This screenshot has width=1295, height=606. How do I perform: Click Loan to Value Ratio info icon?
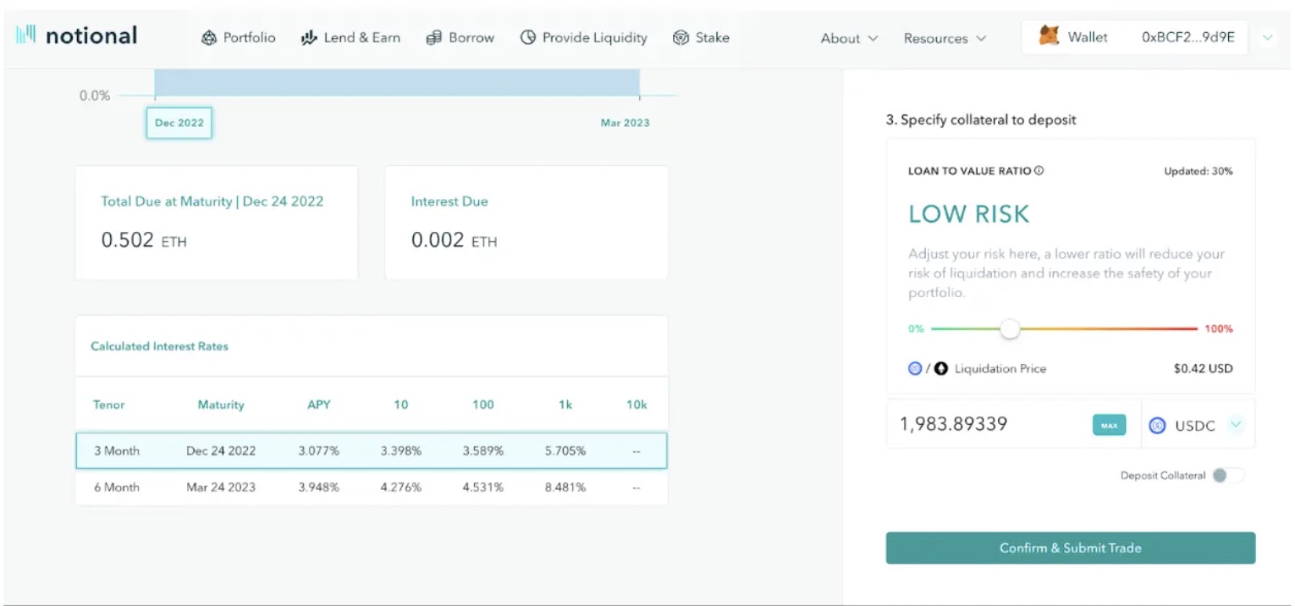(x=1039, y=171)
